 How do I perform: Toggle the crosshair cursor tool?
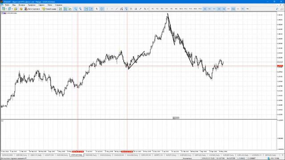pos(102,9)
